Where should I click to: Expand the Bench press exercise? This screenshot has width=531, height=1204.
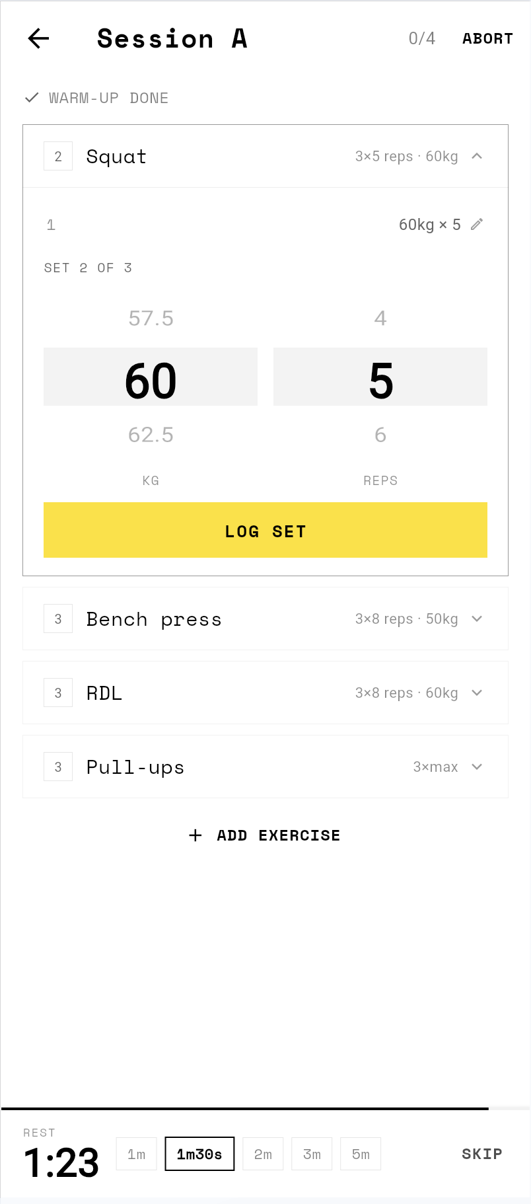click(476, 619)
